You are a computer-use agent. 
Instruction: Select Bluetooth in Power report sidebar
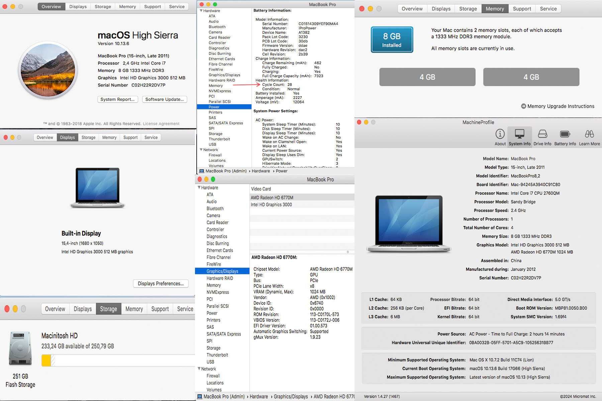click(x=217, y=27)
